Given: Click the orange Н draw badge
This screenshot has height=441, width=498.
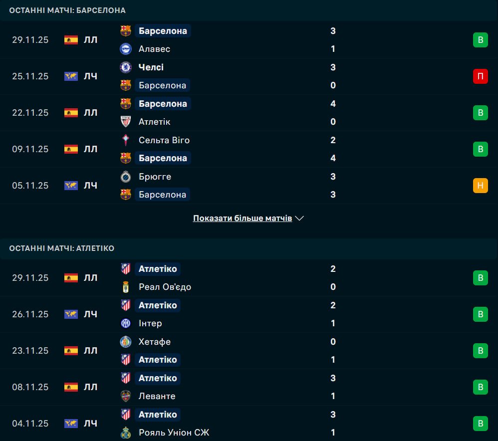Looking at the screenshot, I should click(x=480, y=186).
